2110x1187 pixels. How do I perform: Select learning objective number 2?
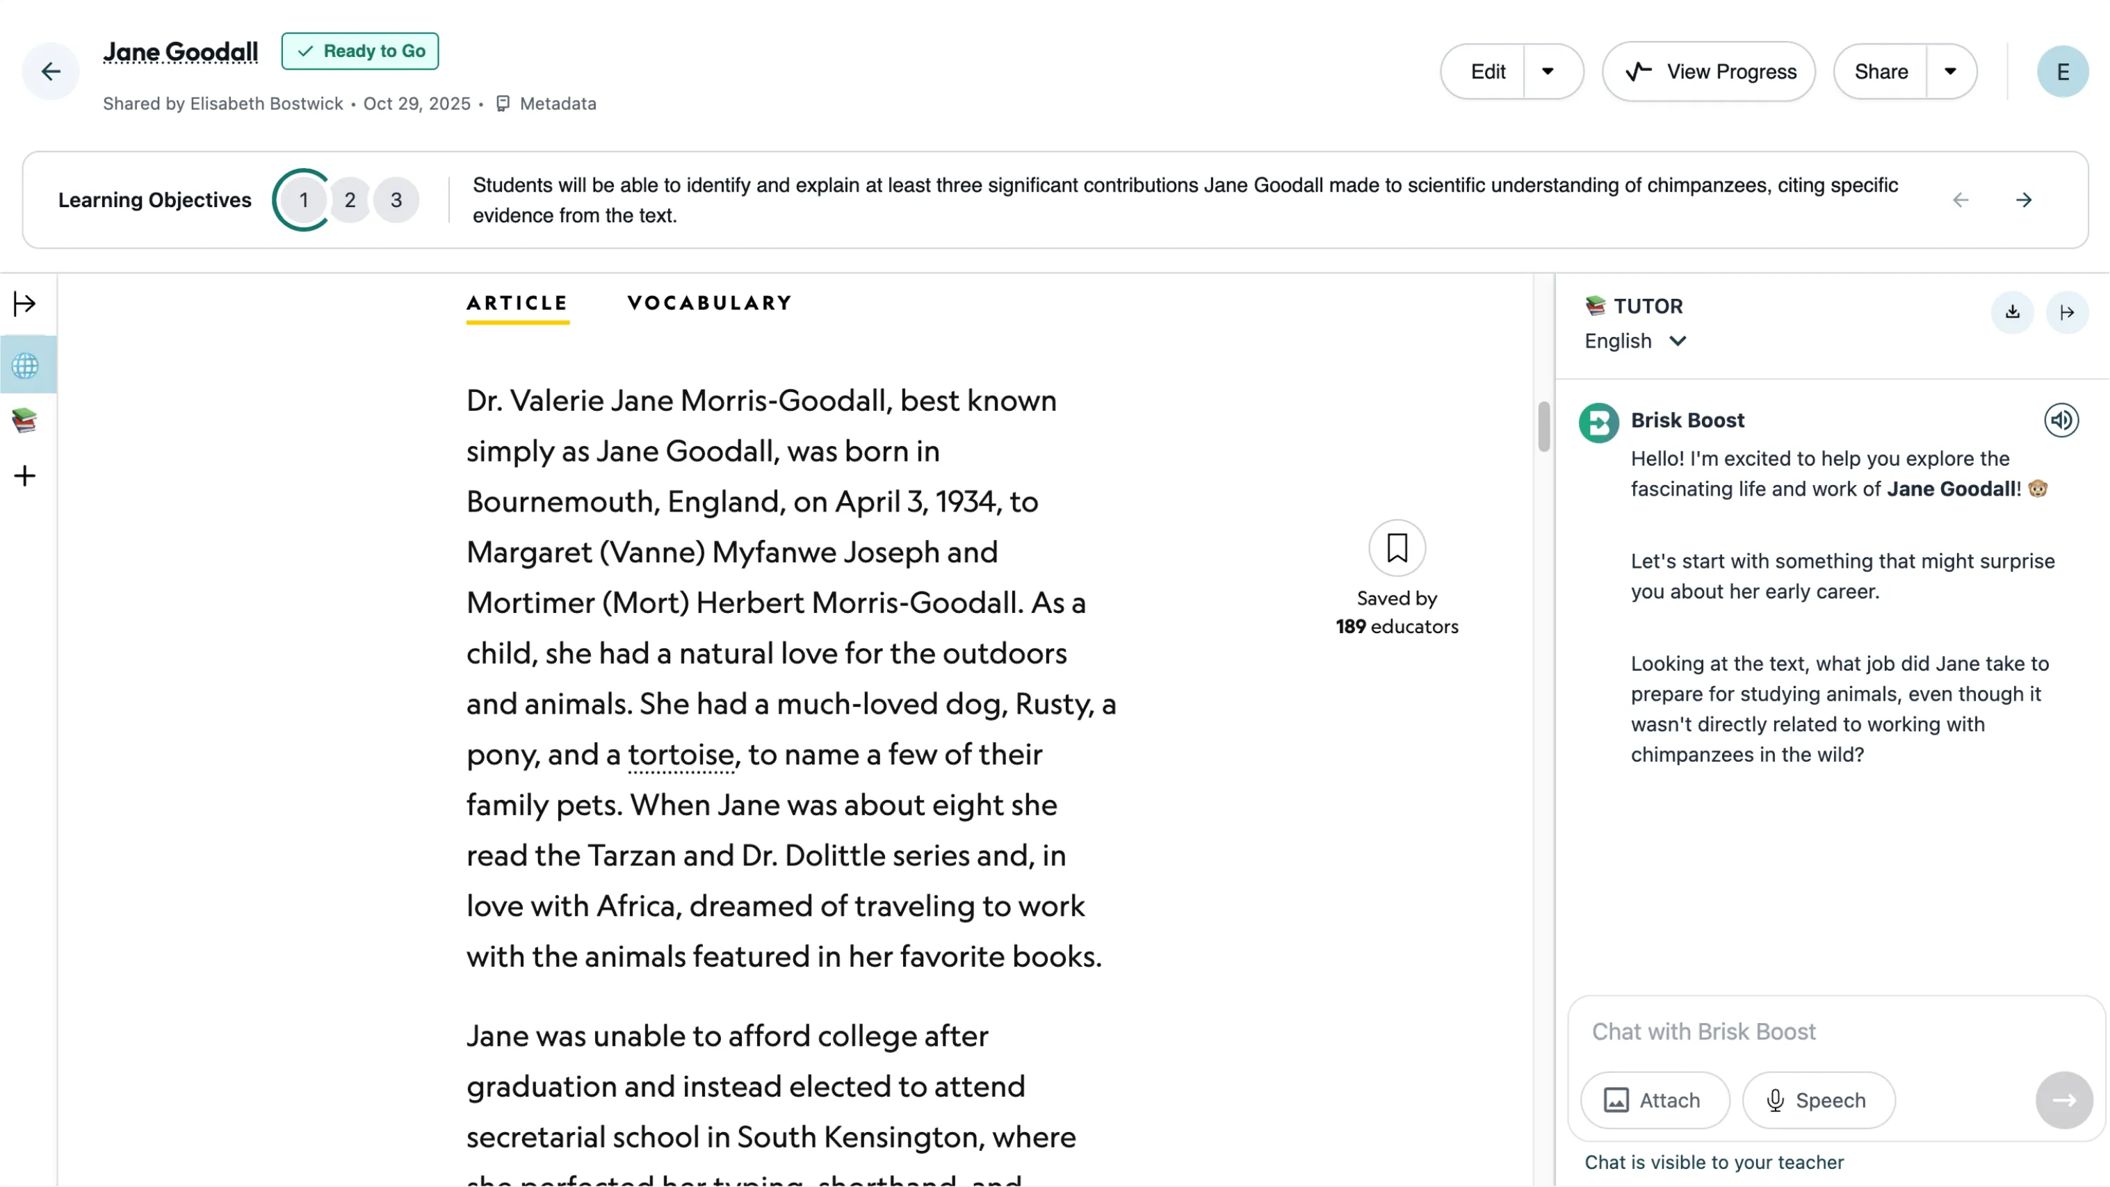click(350, 199)
